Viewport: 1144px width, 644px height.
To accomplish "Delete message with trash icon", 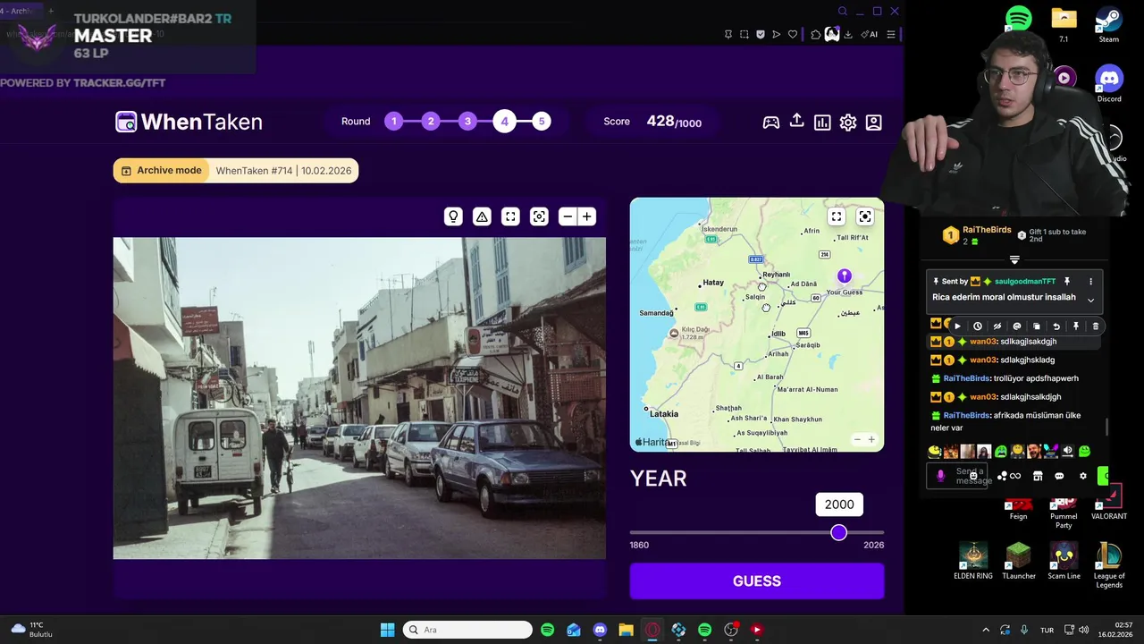I will [x=1096, y=326].
